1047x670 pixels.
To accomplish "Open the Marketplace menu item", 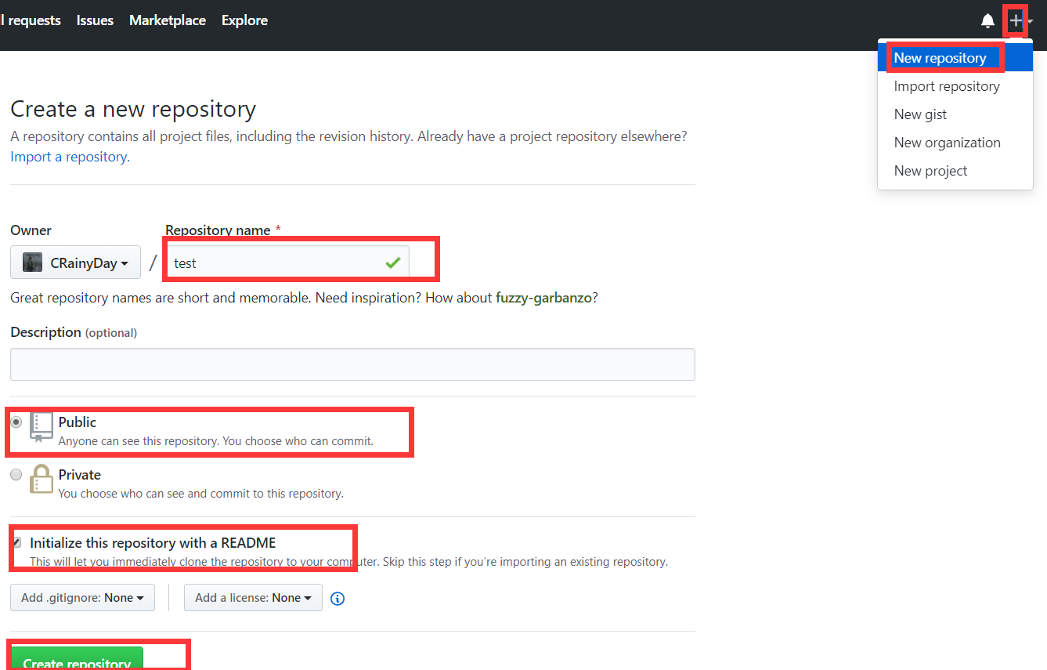I will pyautogui.click(x=167, y=20).
